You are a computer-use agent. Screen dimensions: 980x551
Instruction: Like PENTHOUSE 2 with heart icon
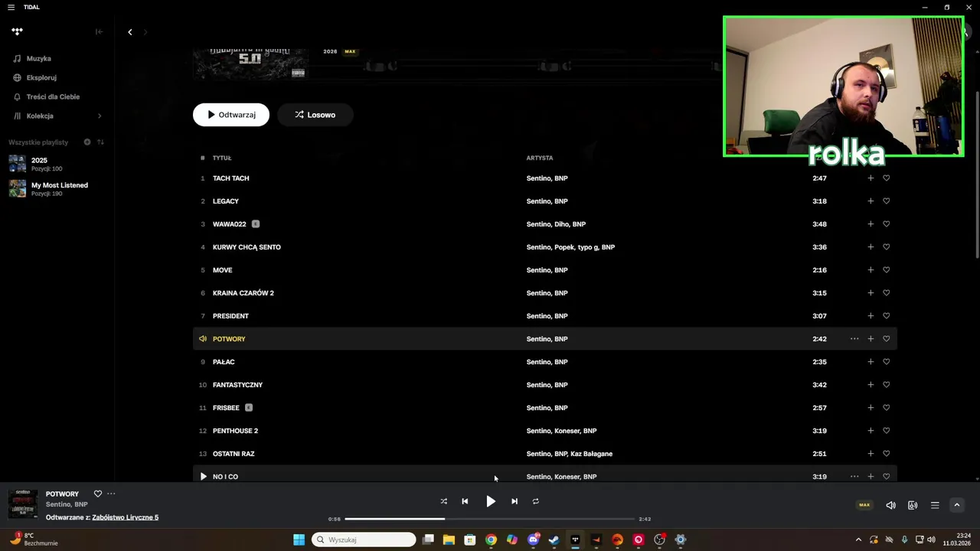point(887,431)
